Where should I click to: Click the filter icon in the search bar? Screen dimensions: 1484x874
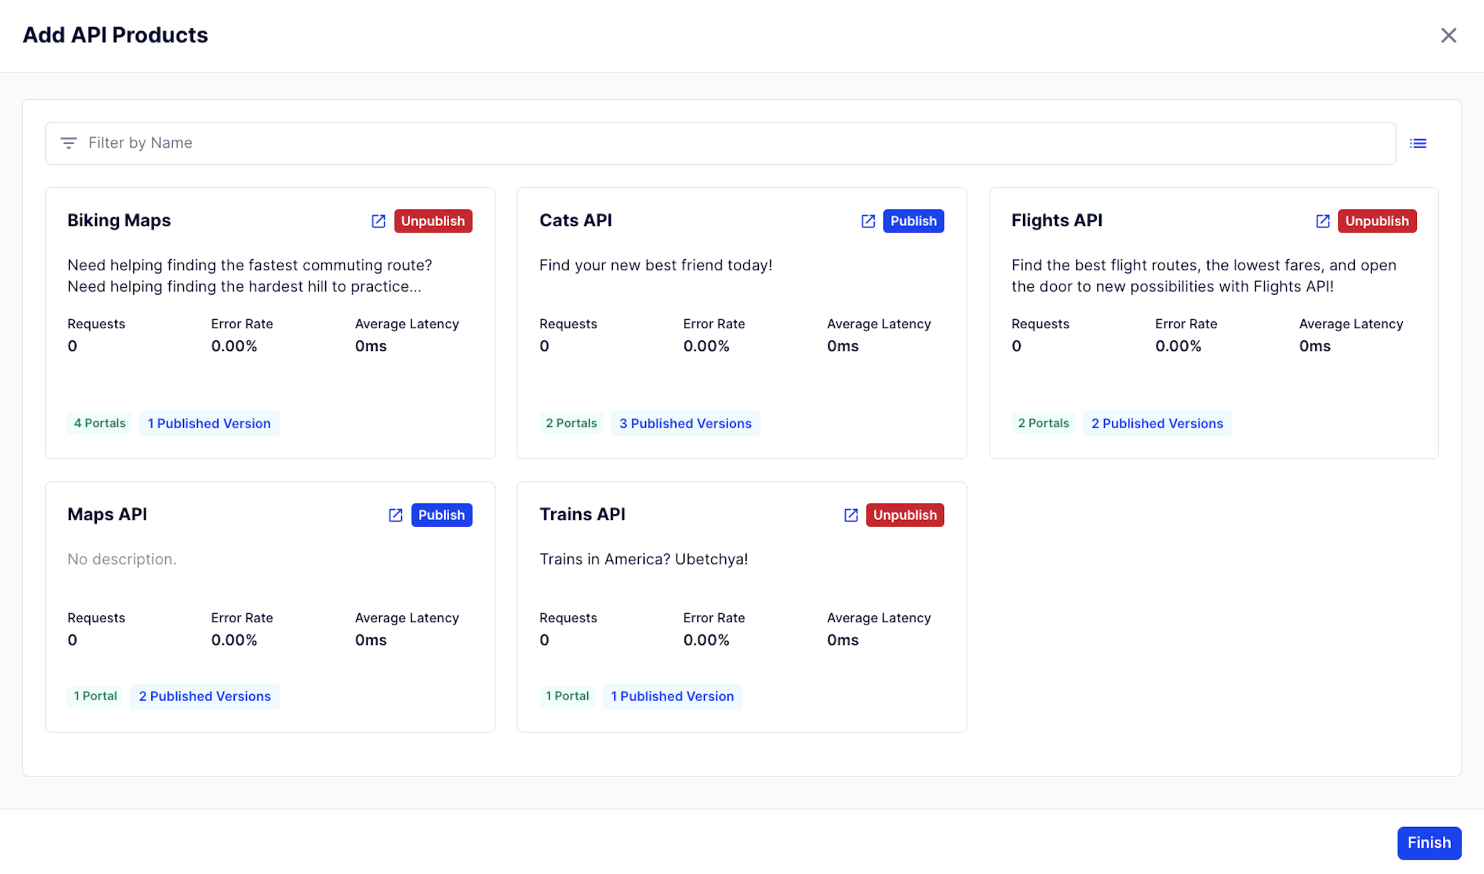point(69,143)
